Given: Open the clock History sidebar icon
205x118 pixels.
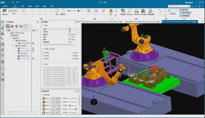Looking at the screenshot, I should 2,69.
